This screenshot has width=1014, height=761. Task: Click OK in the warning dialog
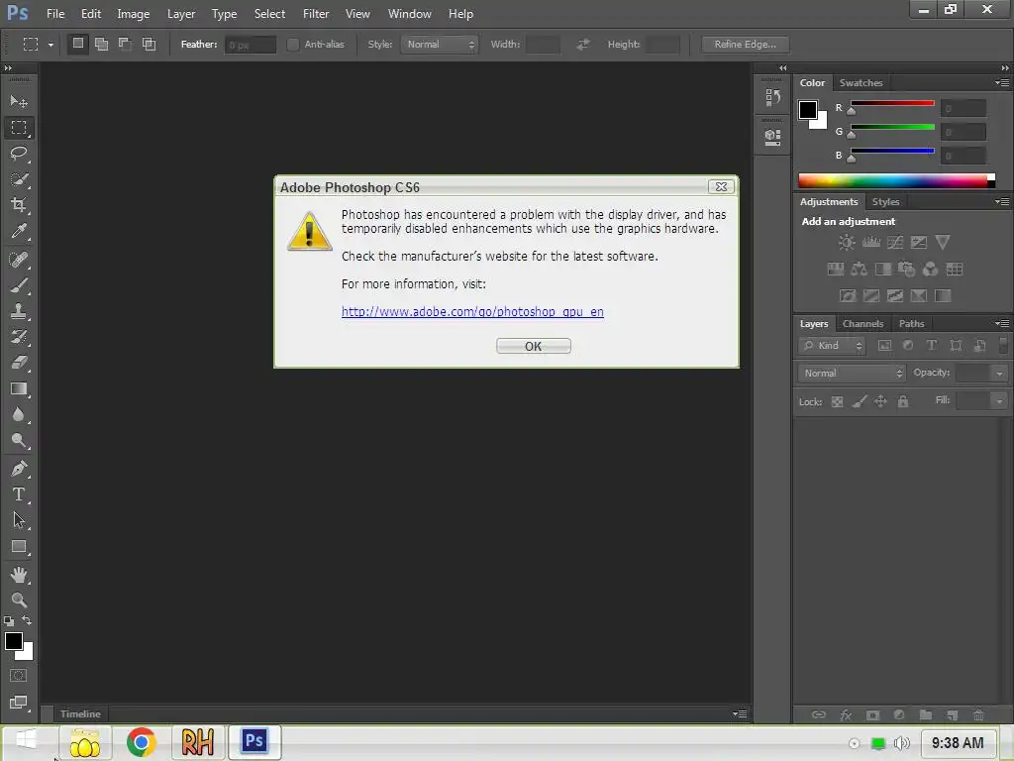[534, 346]
